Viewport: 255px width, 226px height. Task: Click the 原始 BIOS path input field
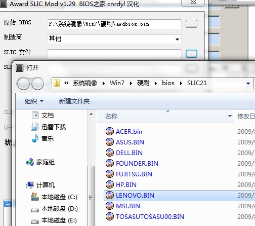click(x=114, y=24)
